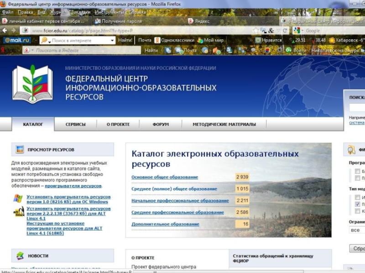This screenshot has width=365, height=273.
Task: Click the Просмотр ресурсов panel icon
Action: point(20,149)
